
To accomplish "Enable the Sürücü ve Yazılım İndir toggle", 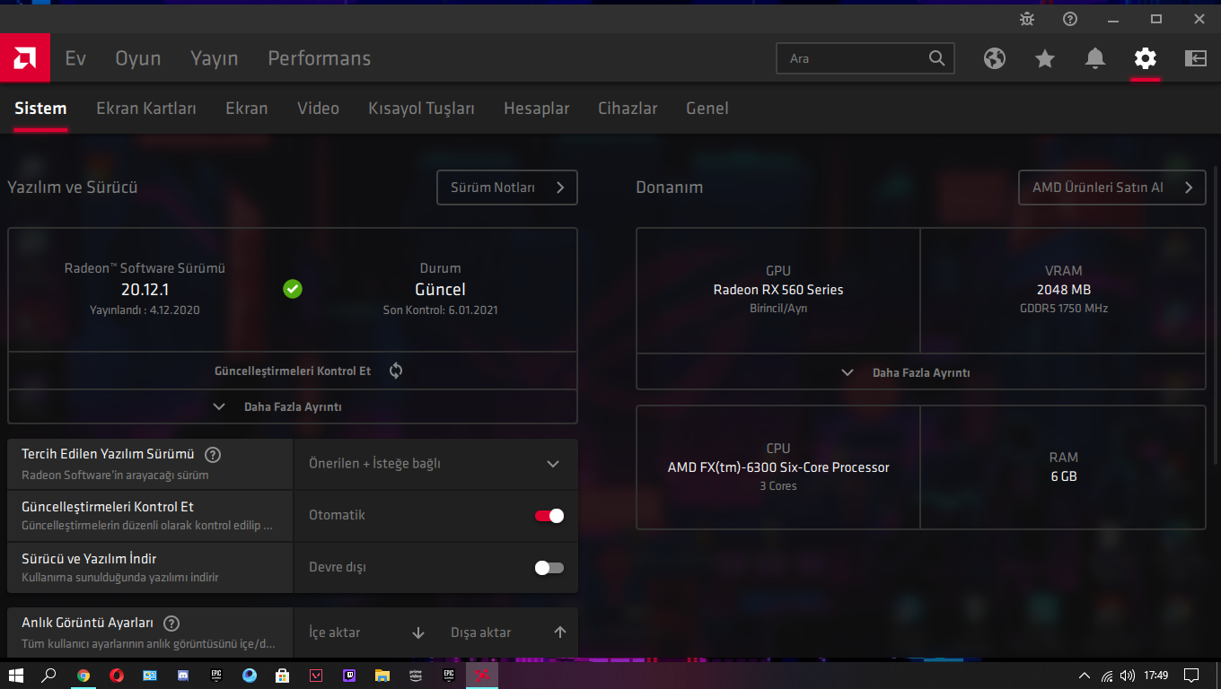I will 549,568.
